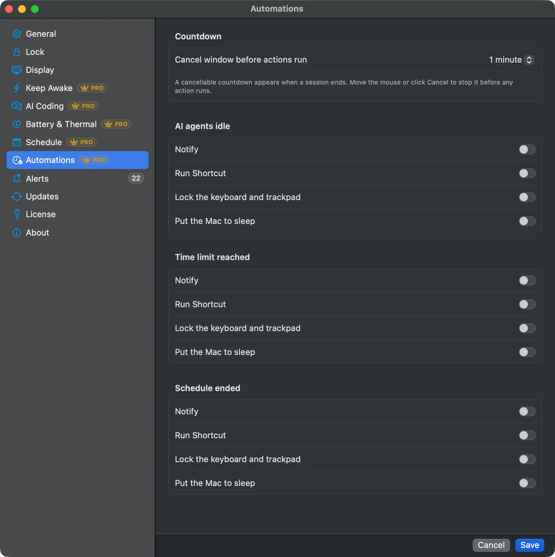Toggle keyboard and trackpad lock for AI agents idle
The width and height of the screenshot is (555, 557).
click(x=527, y=197)
